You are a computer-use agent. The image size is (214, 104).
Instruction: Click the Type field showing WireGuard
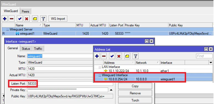(60, 62)
